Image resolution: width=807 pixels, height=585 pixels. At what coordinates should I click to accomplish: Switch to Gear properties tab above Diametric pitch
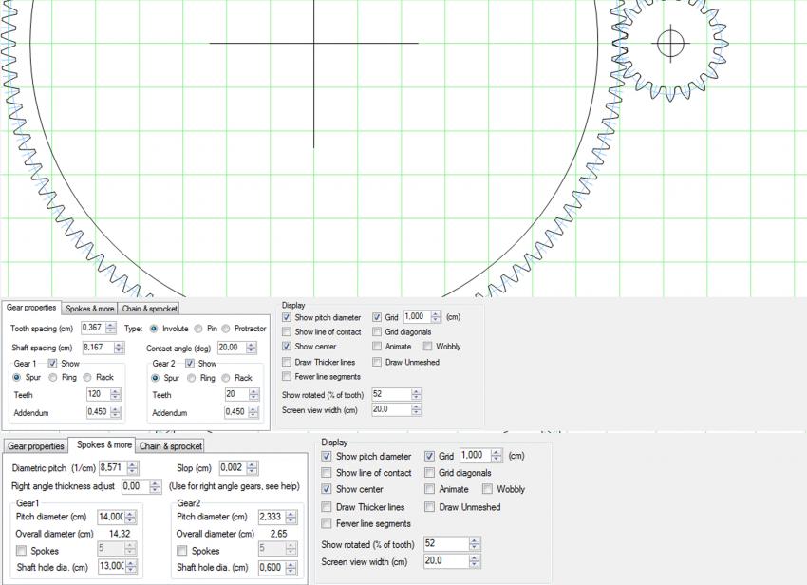coord(35,445)
